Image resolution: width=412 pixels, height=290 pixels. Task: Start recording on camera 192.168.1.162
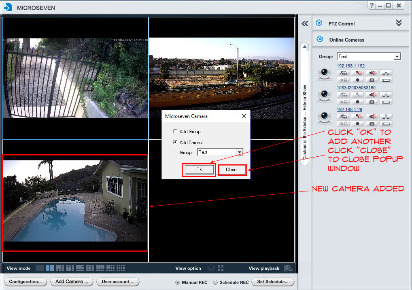358,80
